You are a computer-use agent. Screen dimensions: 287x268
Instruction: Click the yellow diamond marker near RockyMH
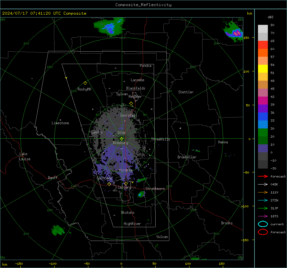85,83
